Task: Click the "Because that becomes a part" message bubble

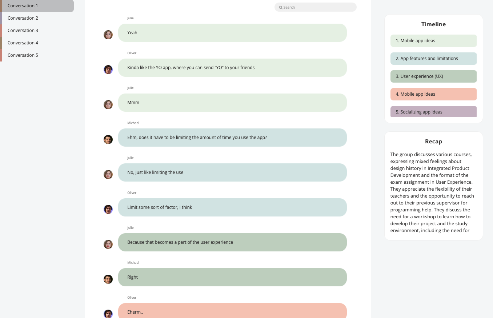Action: click(232, 242)
